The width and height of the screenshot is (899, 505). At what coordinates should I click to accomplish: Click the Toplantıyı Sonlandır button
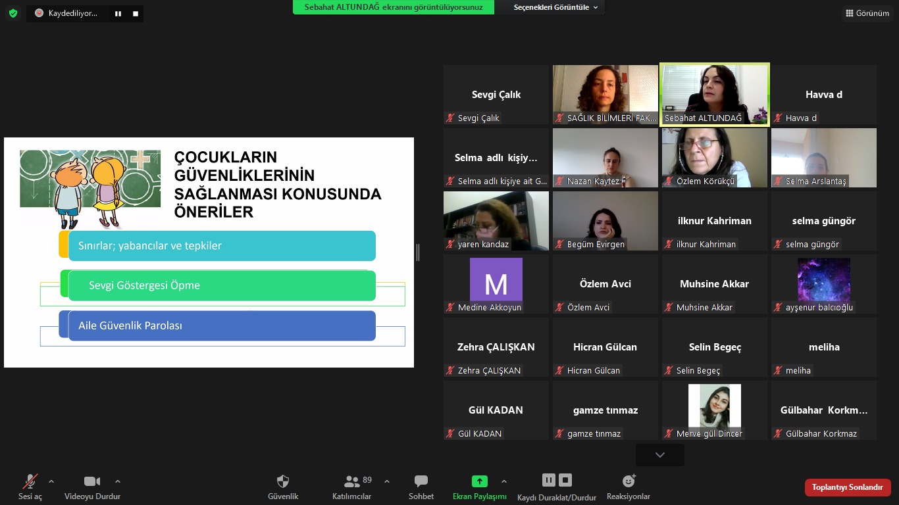[847, 487]
